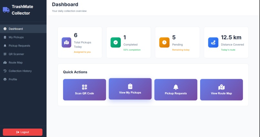This screenshot has width=260, height=137.
Task: Click the completed count 1
Action: point(125,38)
